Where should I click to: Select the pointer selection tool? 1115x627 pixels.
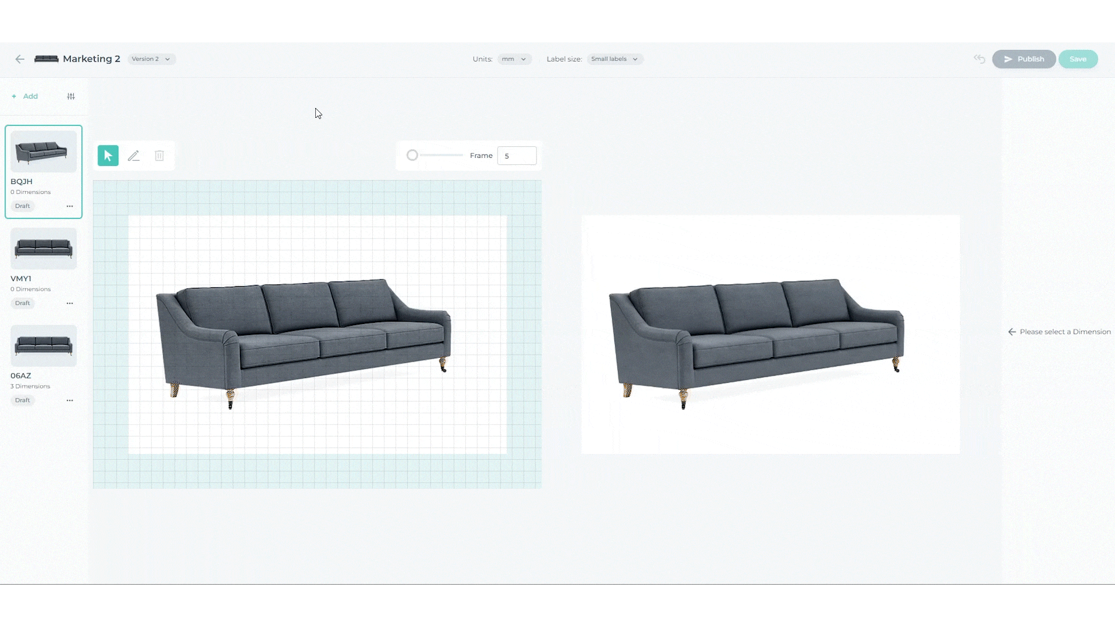pyautogui.click(x=108, y=156)
